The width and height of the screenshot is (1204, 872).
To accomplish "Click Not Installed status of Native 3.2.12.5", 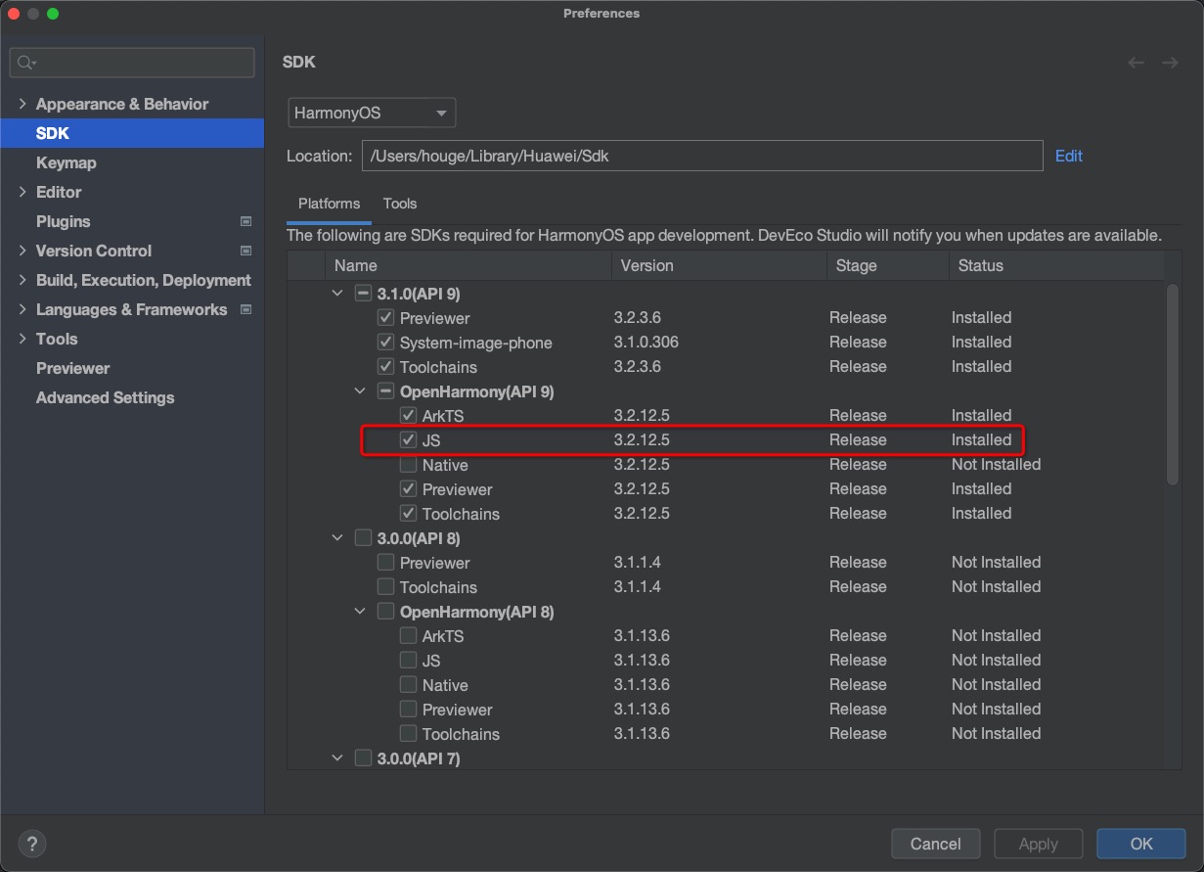I will point(996,465).
